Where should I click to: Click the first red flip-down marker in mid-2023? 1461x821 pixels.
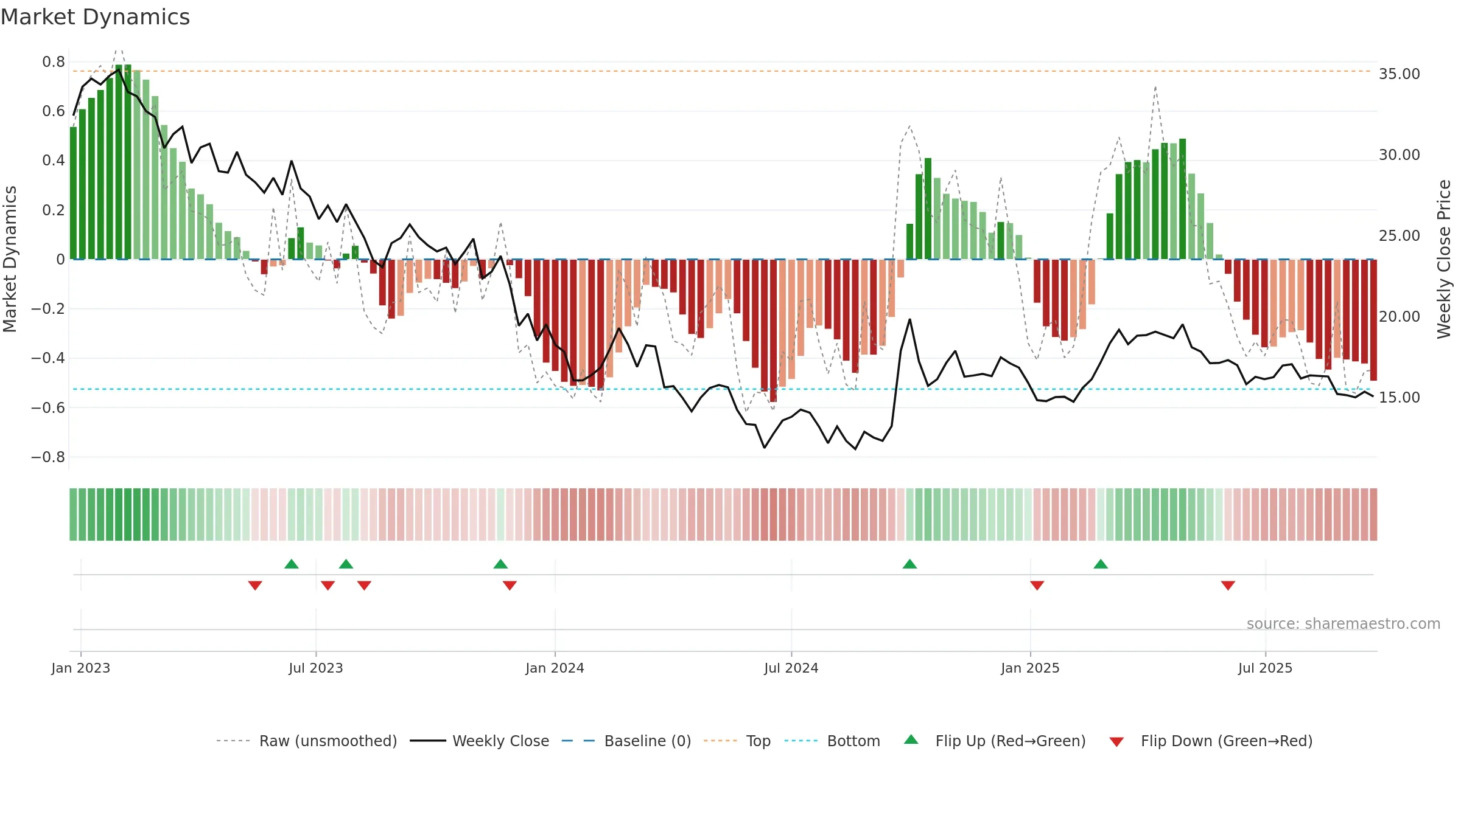pos(255,585)
